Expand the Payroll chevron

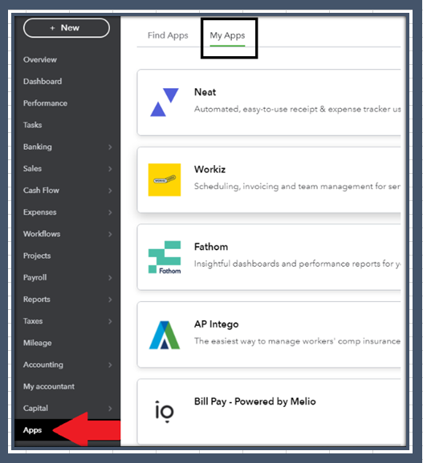[110, 278]
